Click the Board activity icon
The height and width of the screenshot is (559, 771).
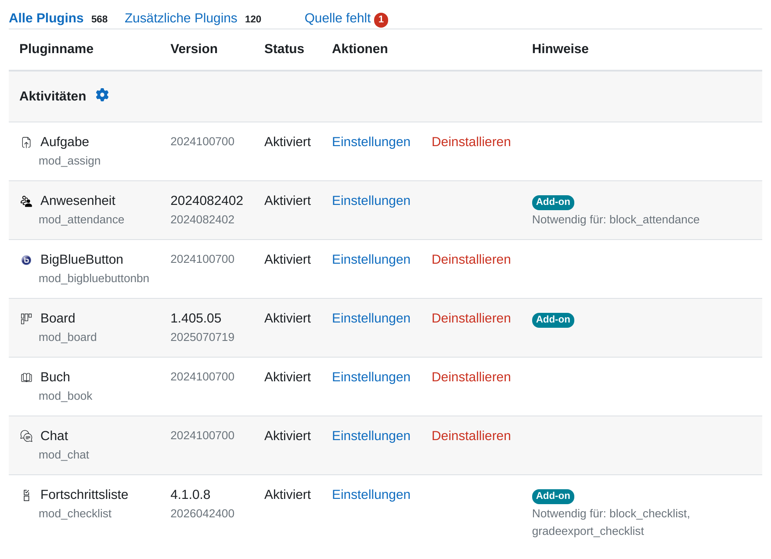(x=26, y=319)
